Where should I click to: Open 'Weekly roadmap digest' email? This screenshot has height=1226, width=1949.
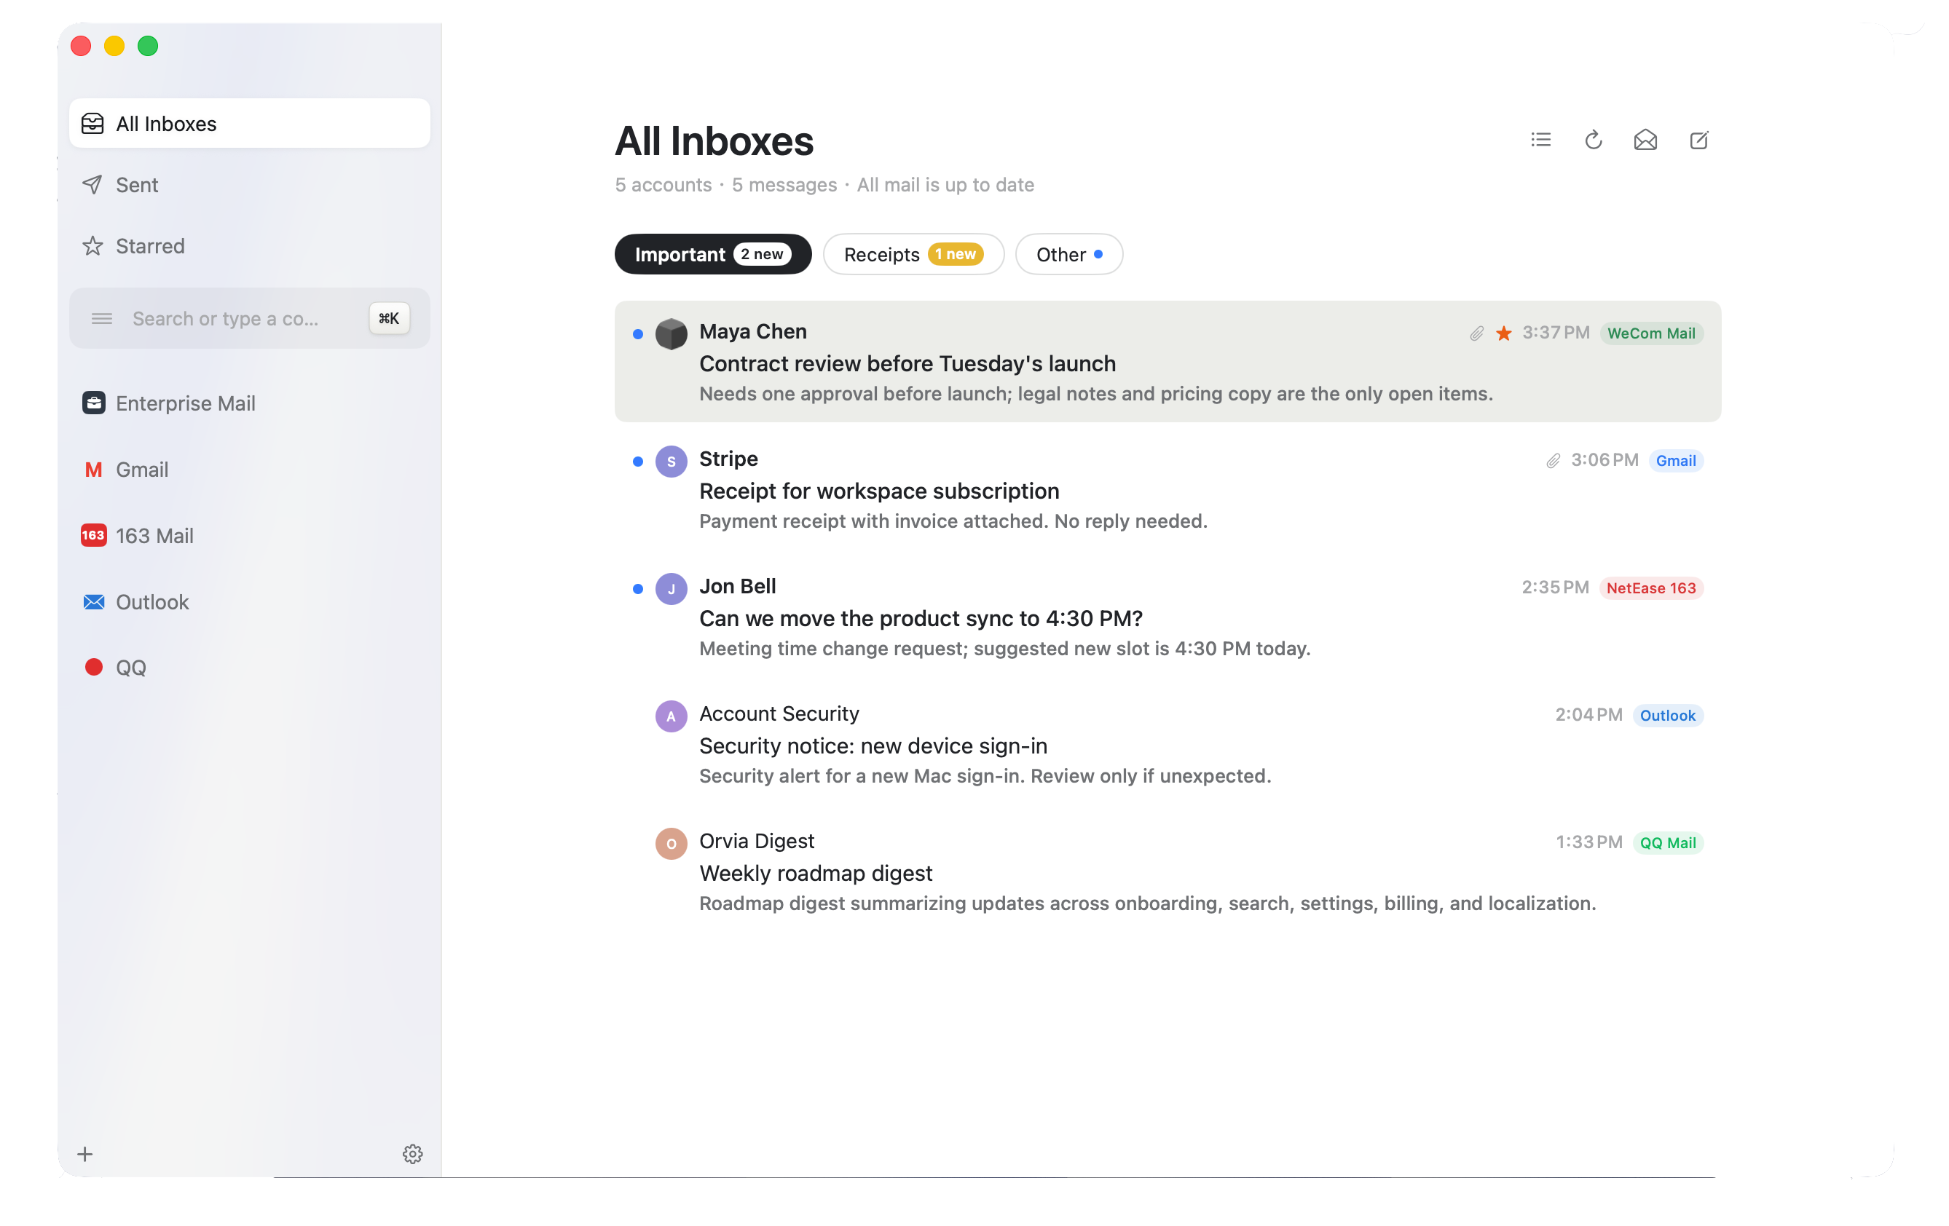pyautogui.click(x=1168, y=871)
